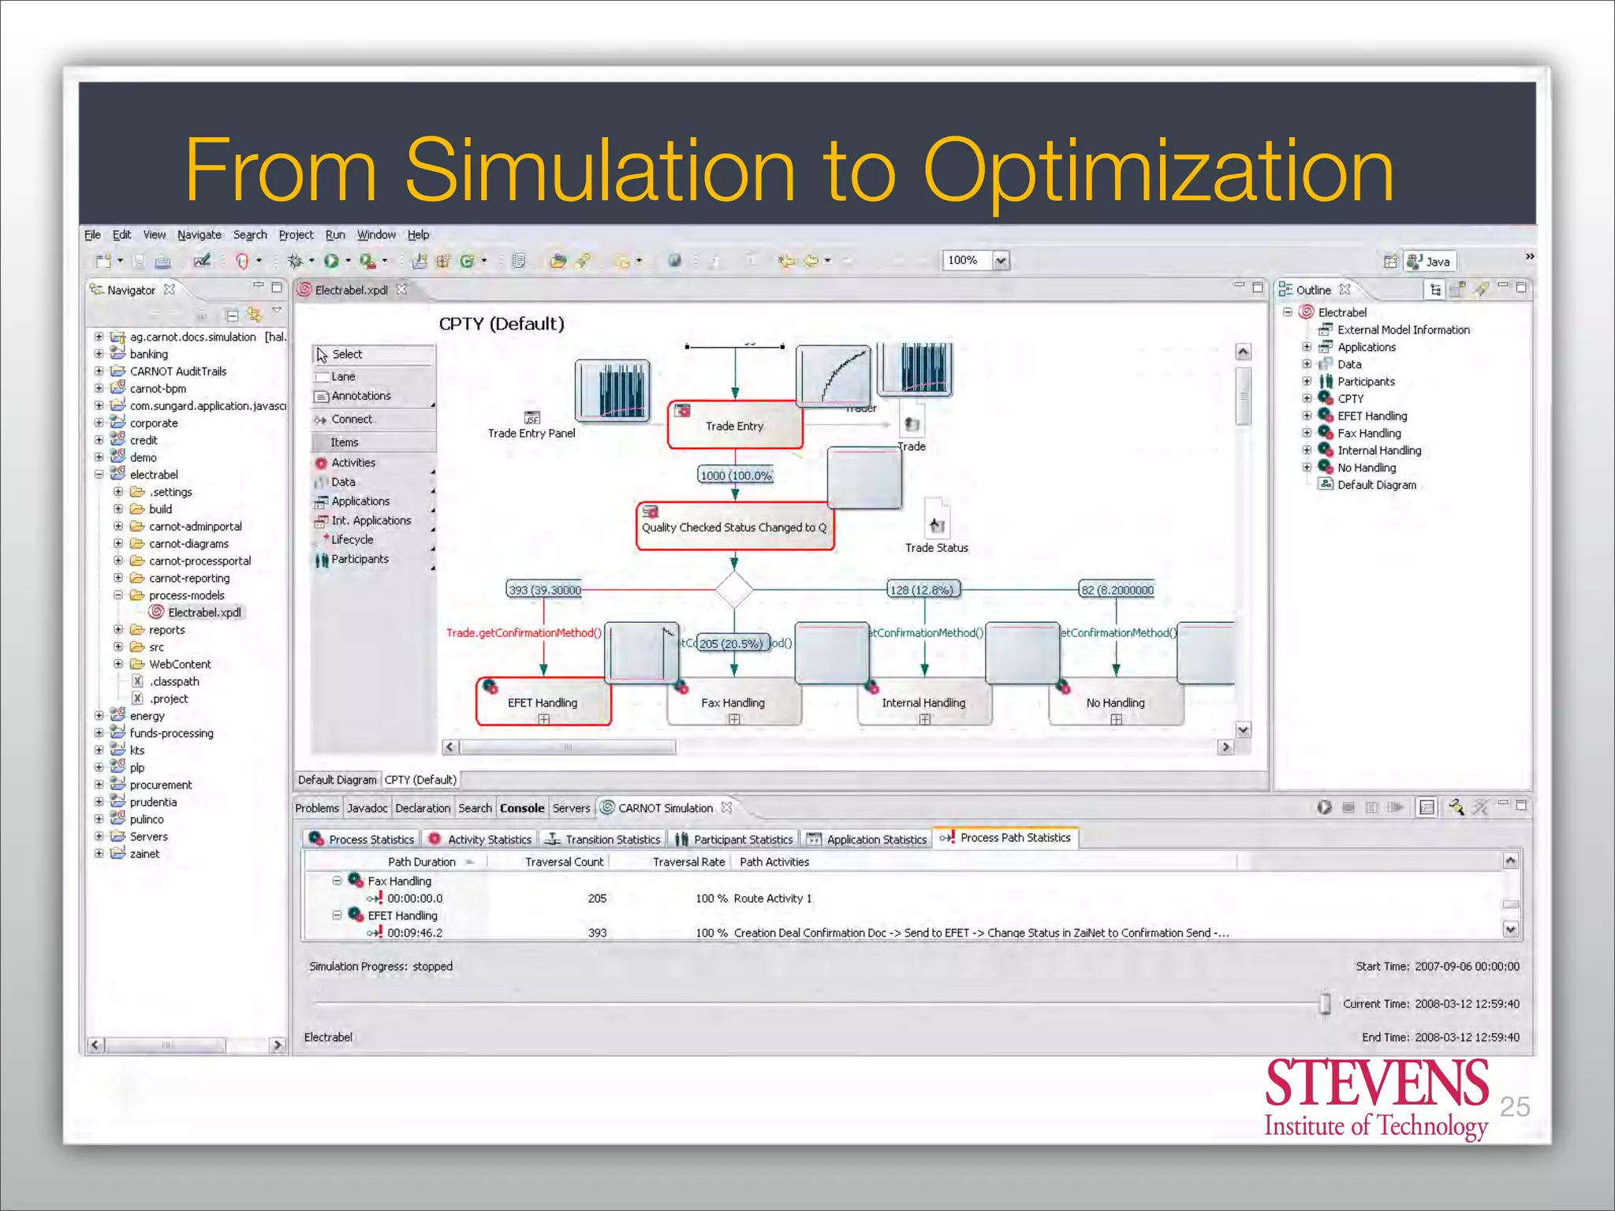This screenshot has height=1211, width=1615.
Task: Switch to the Problems tab
Action: pyautogui.click(x=317, y=808)
